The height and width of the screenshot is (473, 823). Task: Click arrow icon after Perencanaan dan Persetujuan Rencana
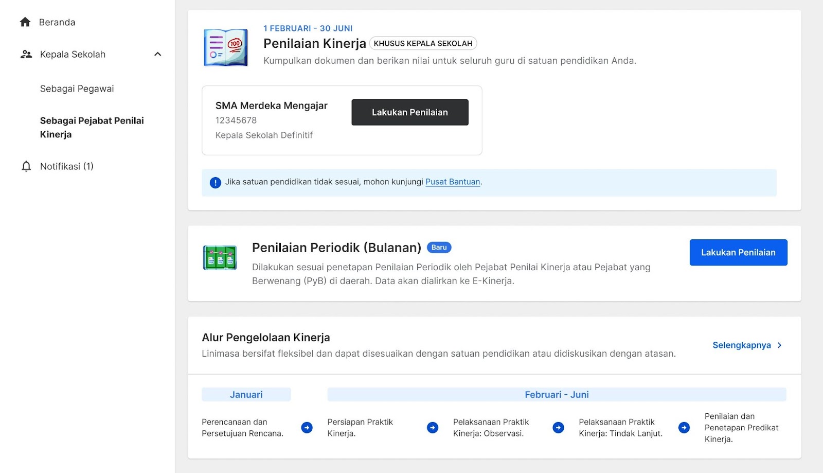click(x=307, y=428)
